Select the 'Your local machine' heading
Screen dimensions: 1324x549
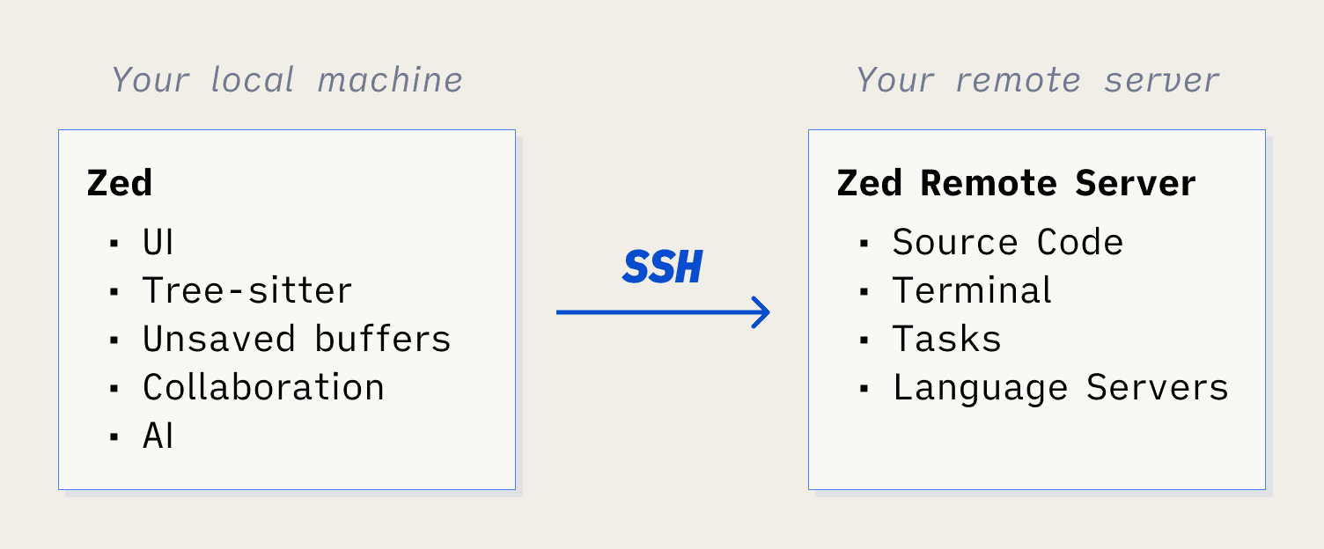pos(287,80)
